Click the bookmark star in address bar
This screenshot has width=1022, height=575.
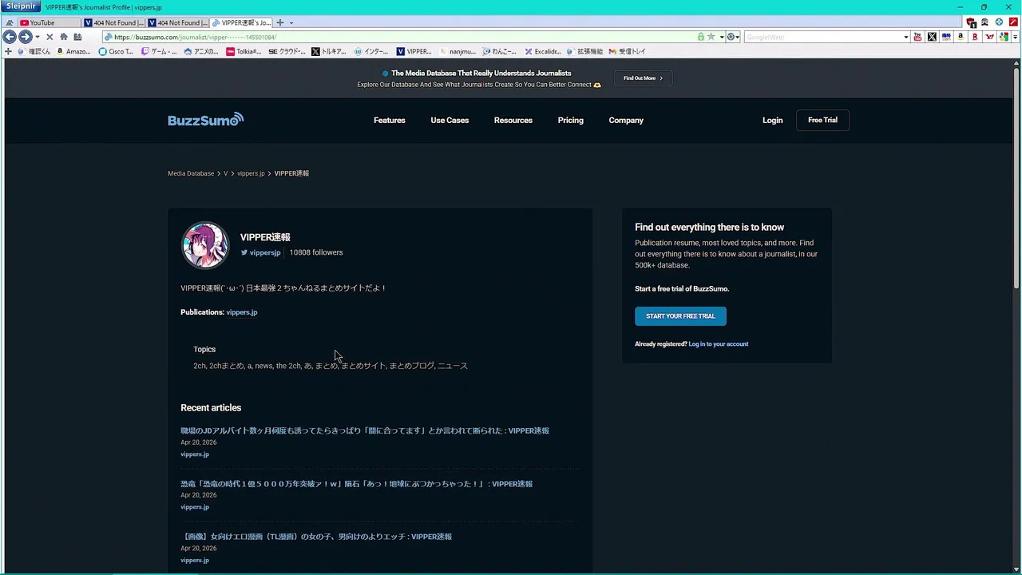(711, 37)
